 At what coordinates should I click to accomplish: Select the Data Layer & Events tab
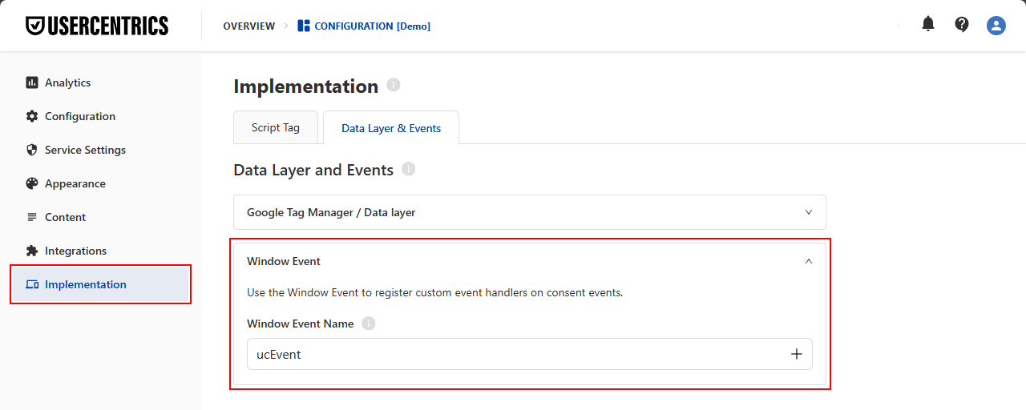point(391,127)
